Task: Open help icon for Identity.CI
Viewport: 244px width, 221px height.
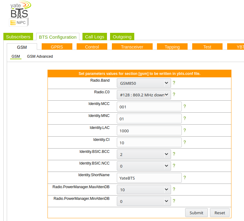Action: pyautogui.click(x=185, y=142)
